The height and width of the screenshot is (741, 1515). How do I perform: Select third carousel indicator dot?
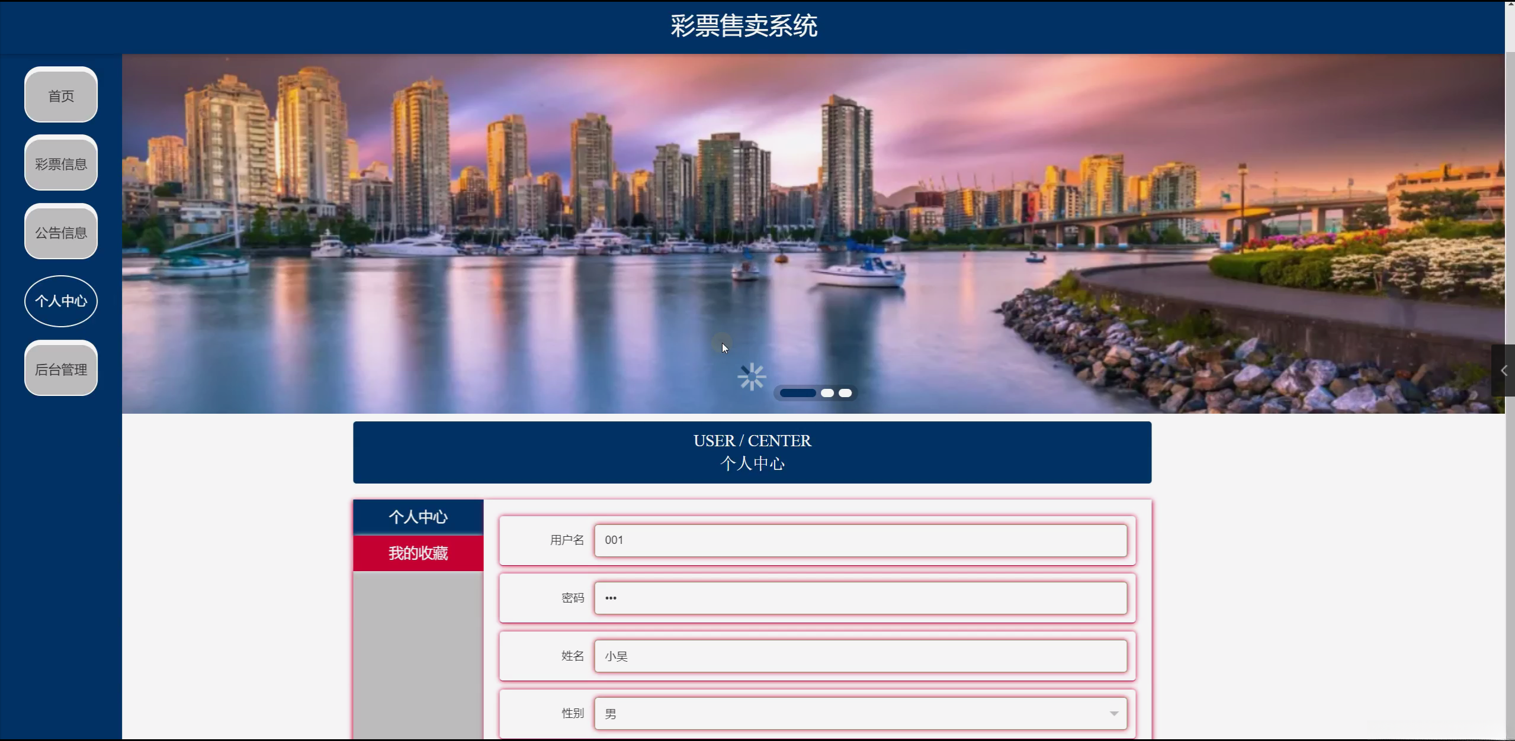(845, 393)
